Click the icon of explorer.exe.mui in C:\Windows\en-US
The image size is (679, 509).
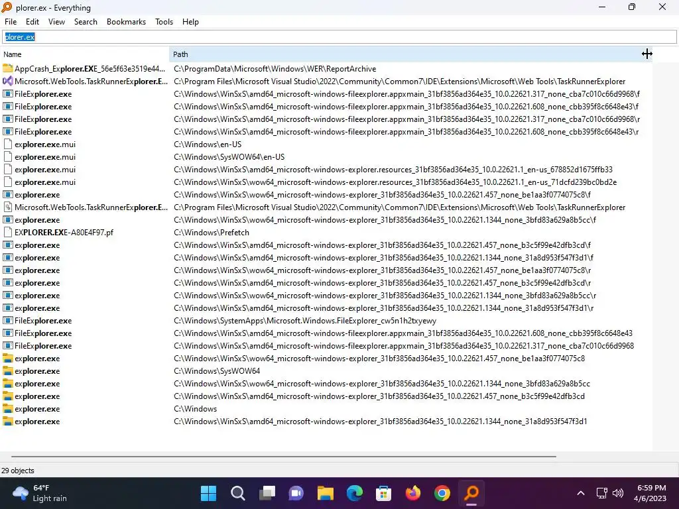click(x=7, y=144)
